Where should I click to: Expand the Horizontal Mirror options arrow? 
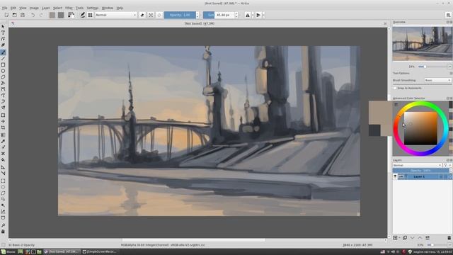coord(253,15)
